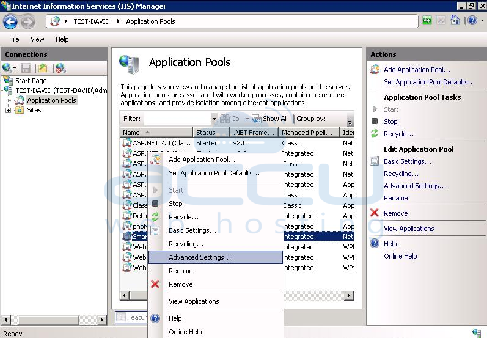
Task: Click Add Application Pool... link in Actions
Action: coord(417,70)
